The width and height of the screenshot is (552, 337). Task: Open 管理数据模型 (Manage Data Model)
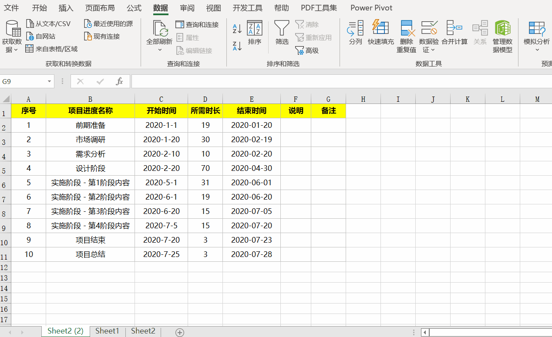point(503,35)
